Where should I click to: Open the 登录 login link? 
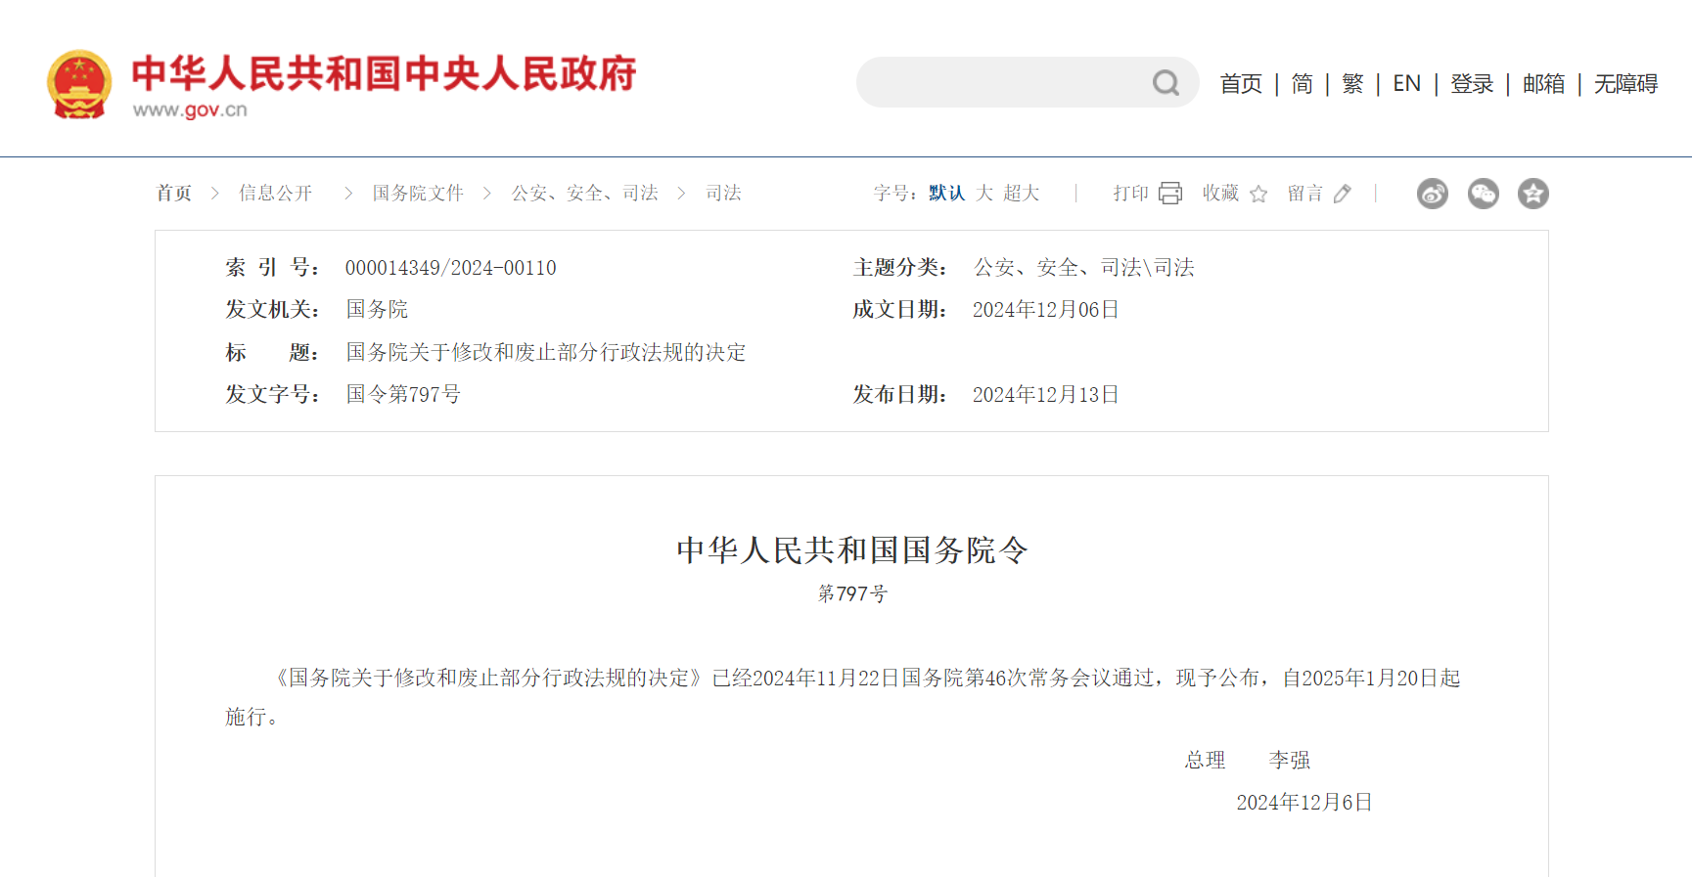pos(1472,84)
